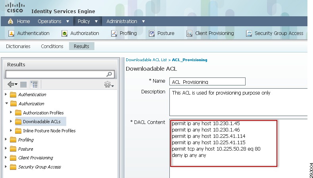Click the 'Identity Services Engine' title
This screenshot has width=313, height=178.
coord(63,12)
